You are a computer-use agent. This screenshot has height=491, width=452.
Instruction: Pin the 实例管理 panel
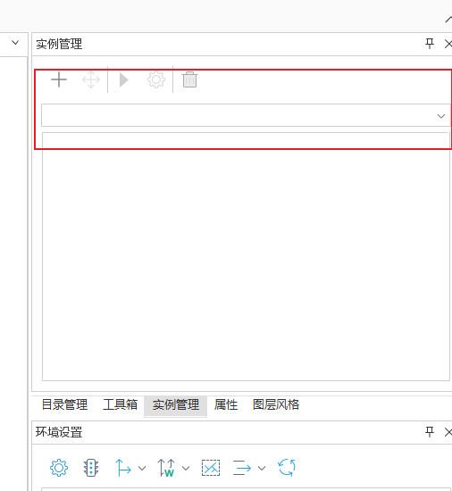click(x=430, y=44)
